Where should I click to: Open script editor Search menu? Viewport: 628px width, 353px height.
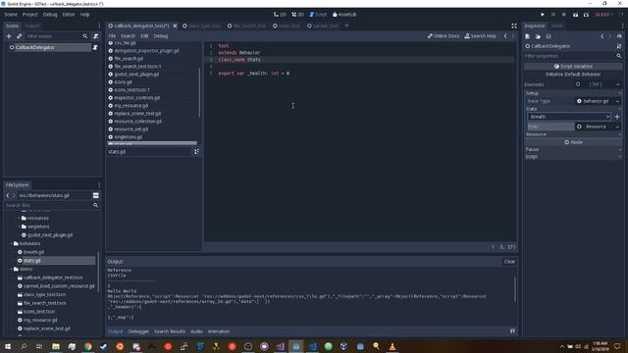coord(128,36)
